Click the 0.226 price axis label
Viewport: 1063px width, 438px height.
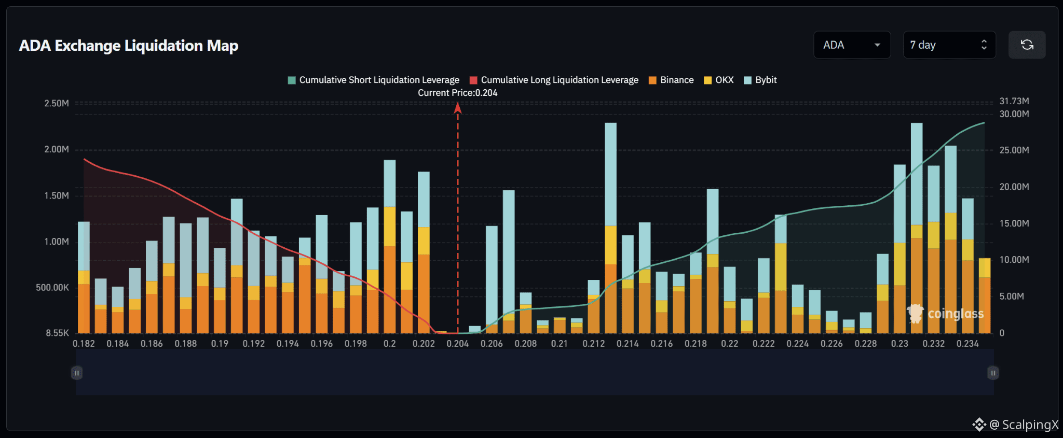click(832, 344)
